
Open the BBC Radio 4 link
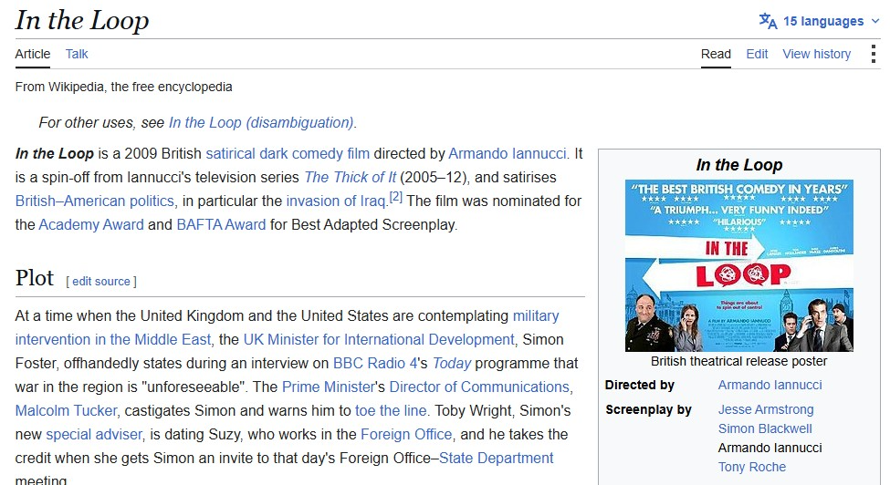(x=374, y=363)
